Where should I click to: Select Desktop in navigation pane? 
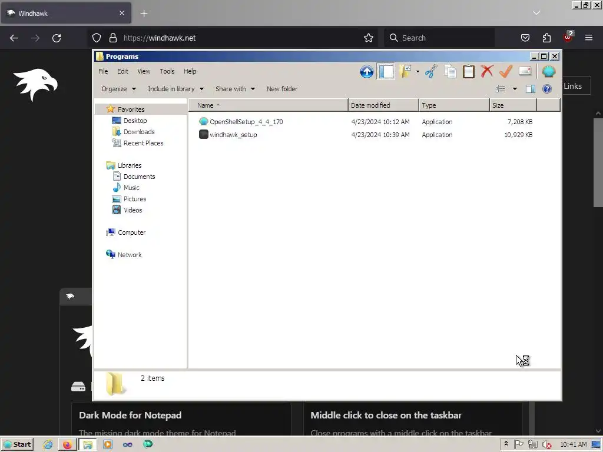pyautogui.click(x=135, y=120)
